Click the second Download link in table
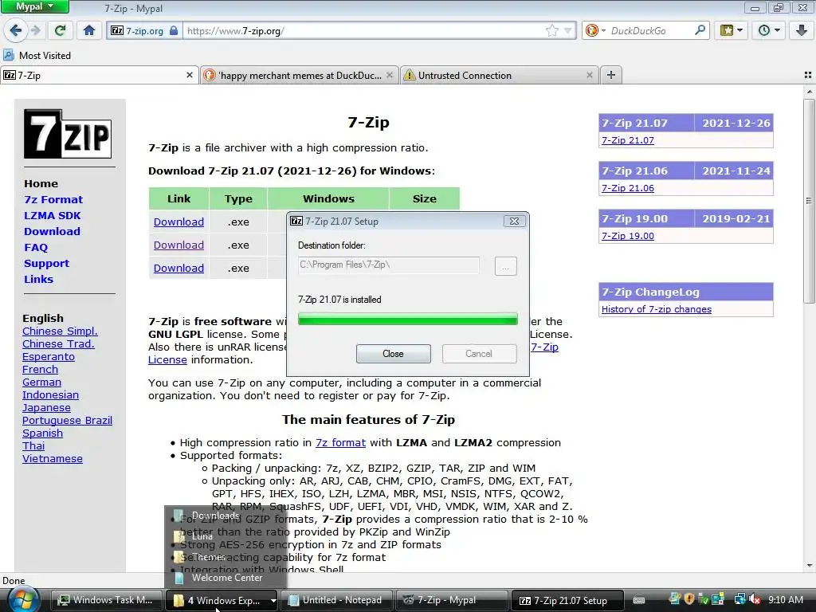816x612 pixels. click(x=178, y=245)
